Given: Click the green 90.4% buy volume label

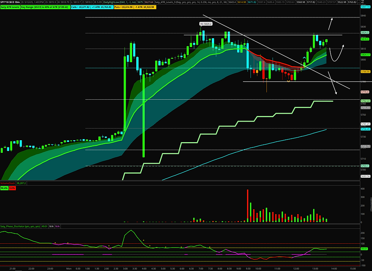Looking at the screenshot, I should click(4, 188).
